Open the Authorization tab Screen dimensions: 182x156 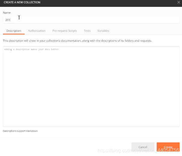pos(37,31)
